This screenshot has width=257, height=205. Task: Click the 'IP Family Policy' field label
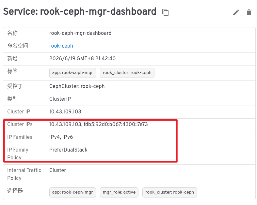[18, 154]
